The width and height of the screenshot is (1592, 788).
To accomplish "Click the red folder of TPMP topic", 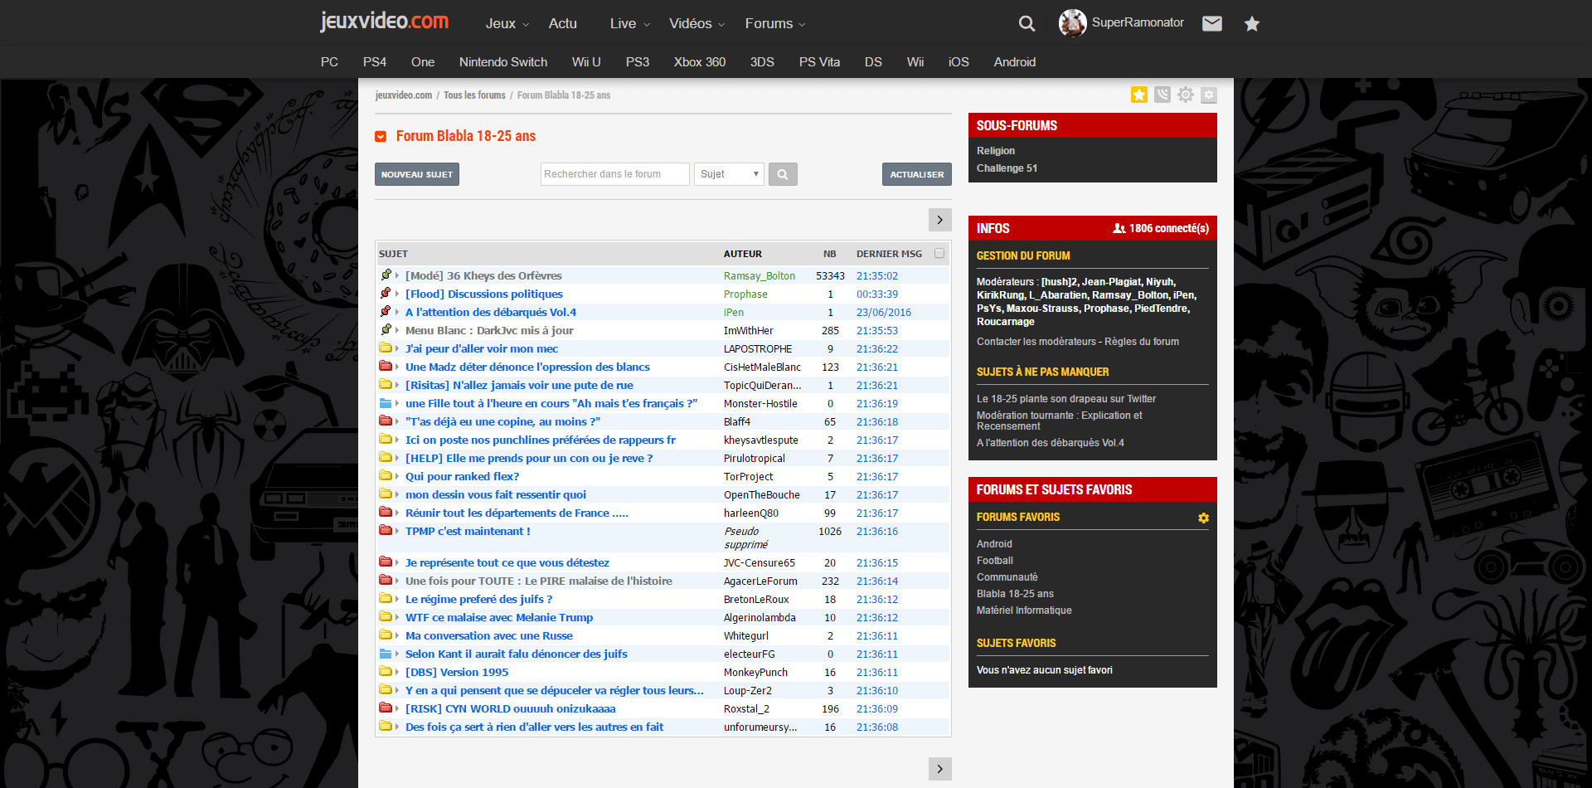I will pyautogui.click(x=386, y=531).
